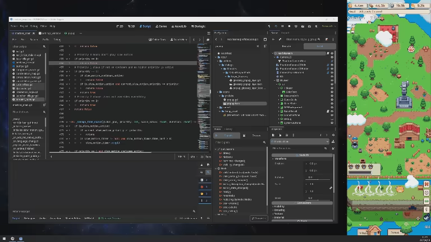Open the popup scene tab
The width and height of the screenshot is (431, 242).
(x=70, y=33)
